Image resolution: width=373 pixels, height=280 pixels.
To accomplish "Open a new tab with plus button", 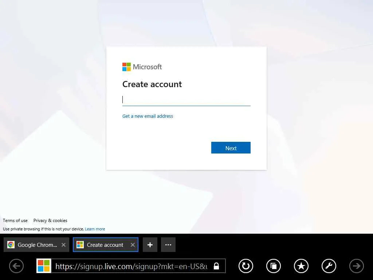I will tap(150, 245).
